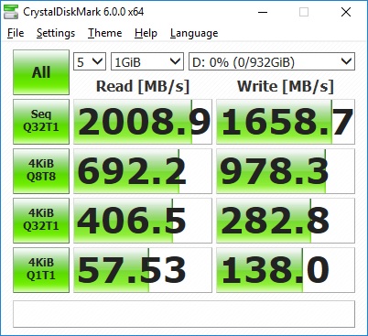Screen dimensions: 368x336
Task: Click the Read [MB/s] column header
Action: (143, 86)
